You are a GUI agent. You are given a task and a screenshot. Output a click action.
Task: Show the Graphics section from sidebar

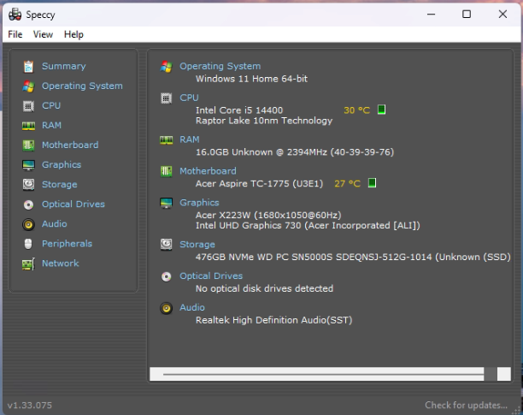(x=62, y=164)
